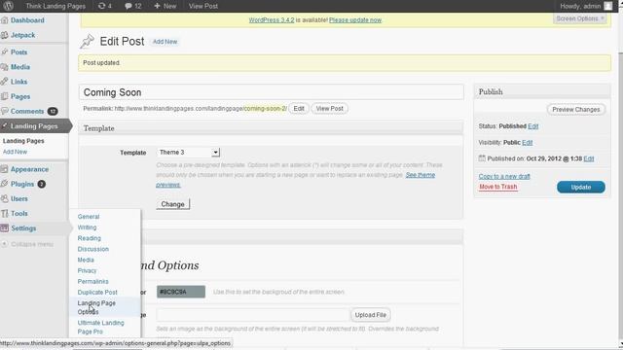This screenshot has width=623, height=350.
Task: Collapse the Template panel header
Action: (271, 128)
